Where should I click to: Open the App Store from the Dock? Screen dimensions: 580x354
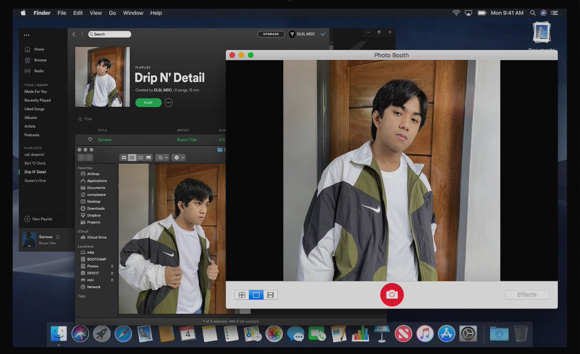coord(446,334)
